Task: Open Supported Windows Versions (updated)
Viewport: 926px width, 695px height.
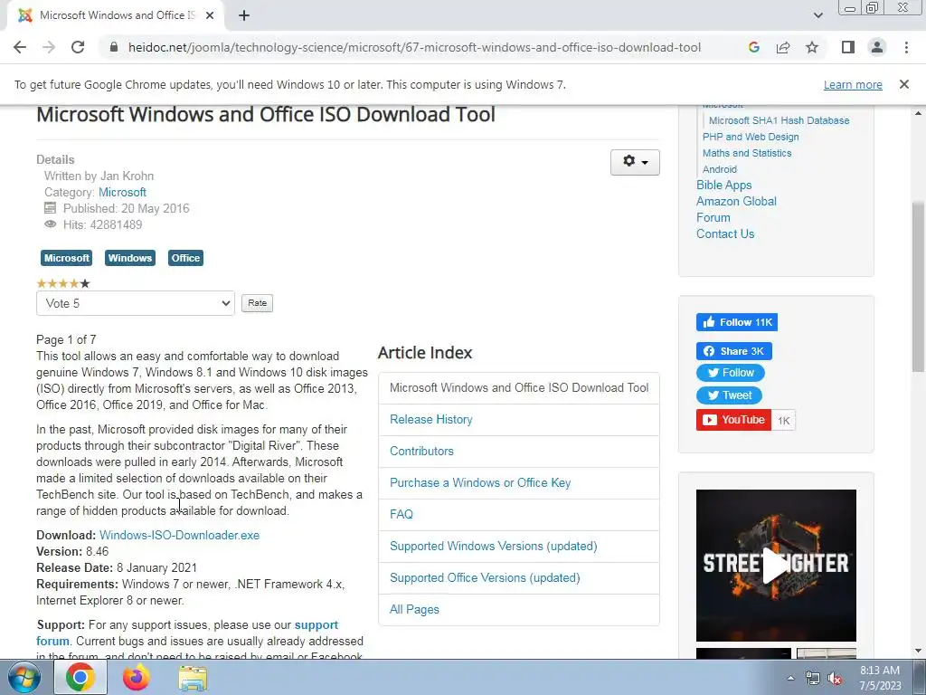Action: point(493,546)
